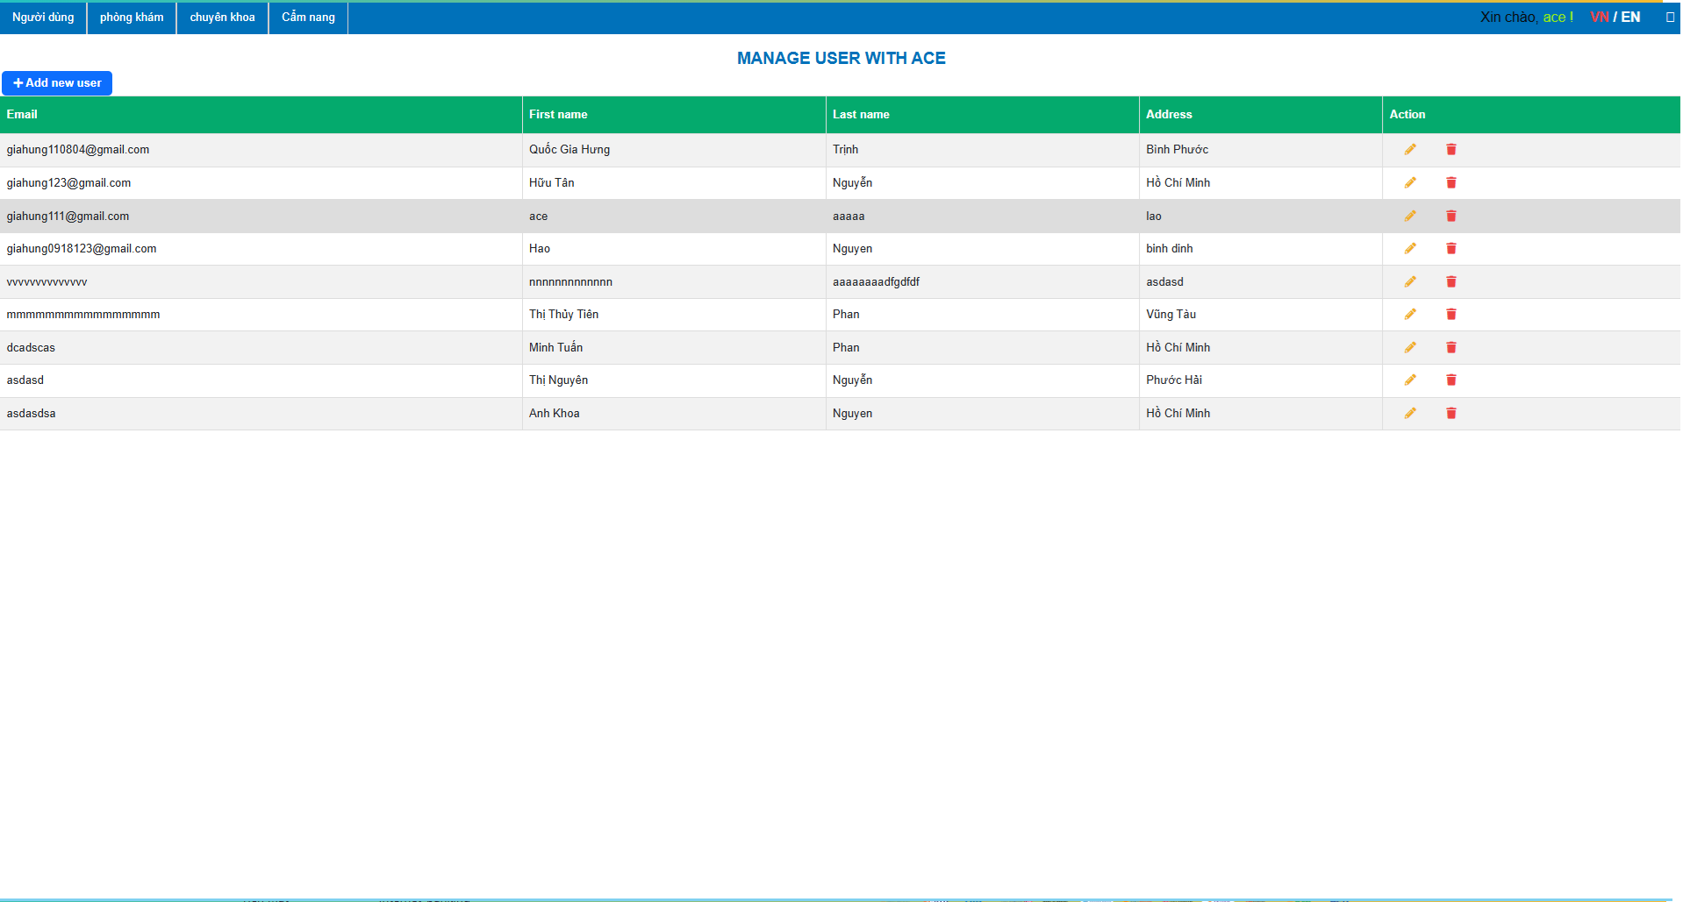
Task: Click the logout icon in header
Action: [1669, 18]
